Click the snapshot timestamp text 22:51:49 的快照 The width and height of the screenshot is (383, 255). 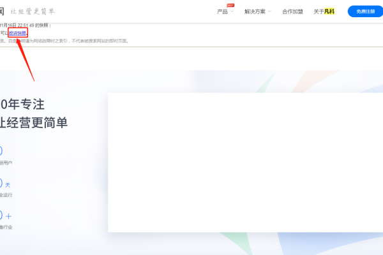(x=34, y=25)
